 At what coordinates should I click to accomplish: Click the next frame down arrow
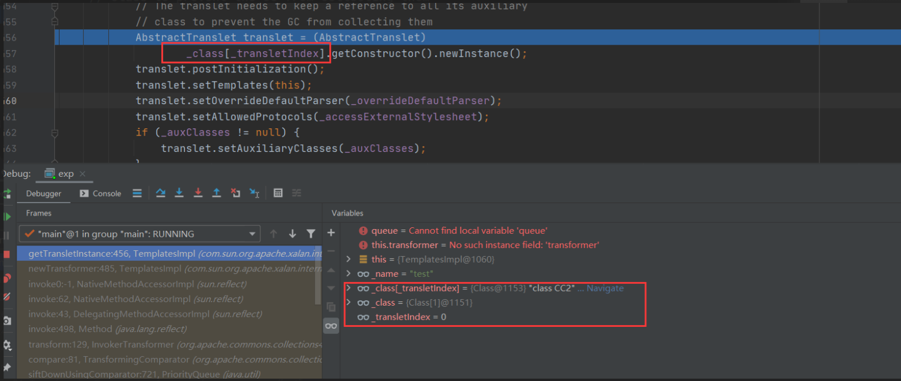292,234
